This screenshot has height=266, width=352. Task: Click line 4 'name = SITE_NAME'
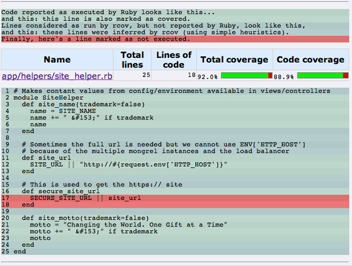click(x=175, y=111)
